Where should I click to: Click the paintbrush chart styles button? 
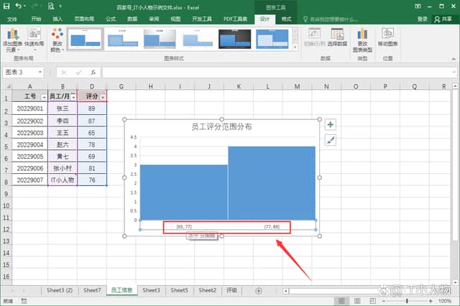pyautogui.click(x=331, y=140)
